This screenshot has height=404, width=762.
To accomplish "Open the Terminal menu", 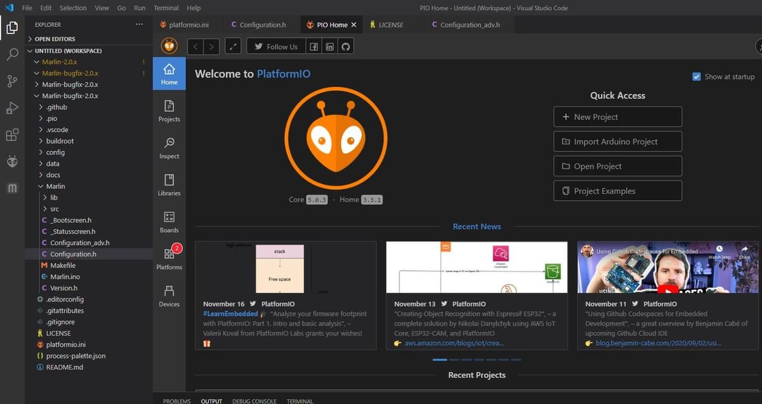I will (166, 8).
